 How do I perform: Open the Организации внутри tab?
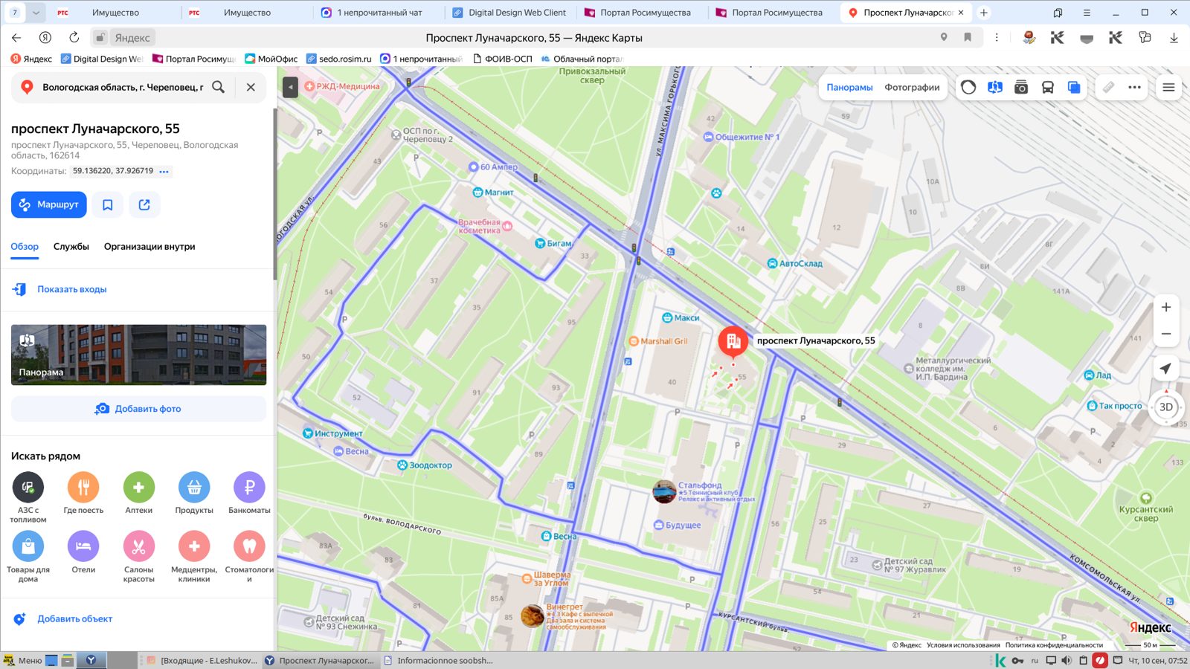click(149, 247)
